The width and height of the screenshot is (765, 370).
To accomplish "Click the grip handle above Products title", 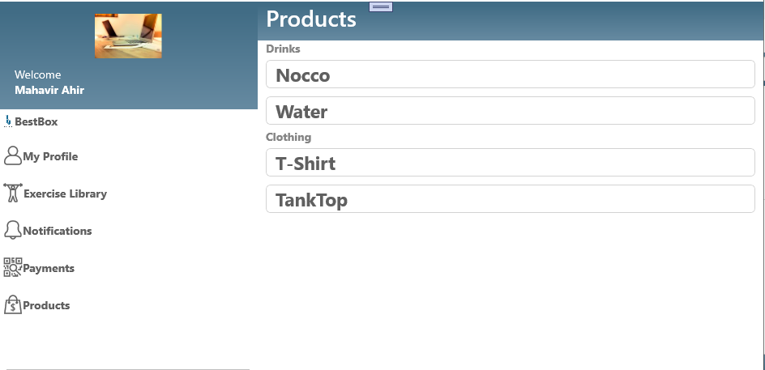I will point(381,6).
